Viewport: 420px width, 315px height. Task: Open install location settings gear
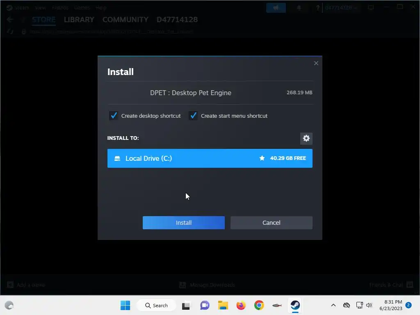(306, 138)
